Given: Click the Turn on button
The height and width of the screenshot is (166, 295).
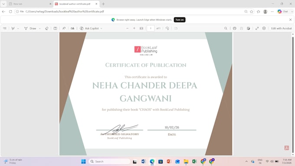Looking at the screenshot, I should (180, 20).
